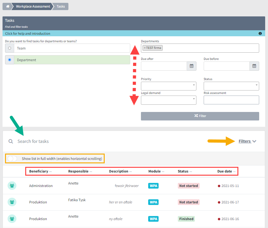Image resolution: width=268 pixels, height=228 pixels.
Task: Click the WPA badge for Fatika Tysk
Action: (153, 202)
